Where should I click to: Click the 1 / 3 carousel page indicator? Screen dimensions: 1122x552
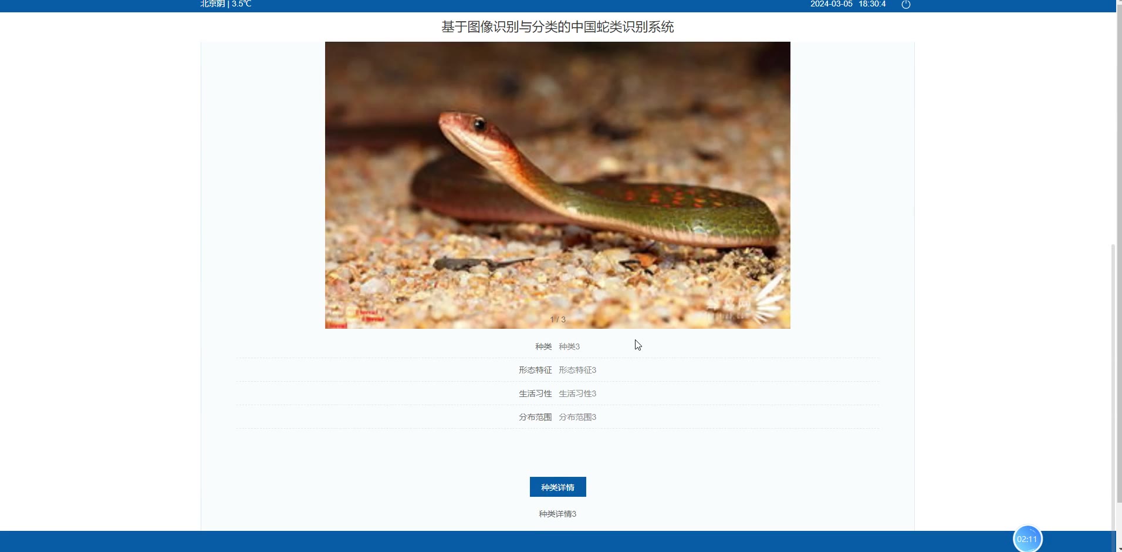pos(557,319)
